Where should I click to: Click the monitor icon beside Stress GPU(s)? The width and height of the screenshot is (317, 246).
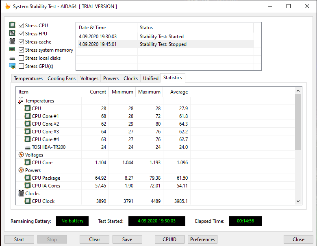click(x=12, y=66)
